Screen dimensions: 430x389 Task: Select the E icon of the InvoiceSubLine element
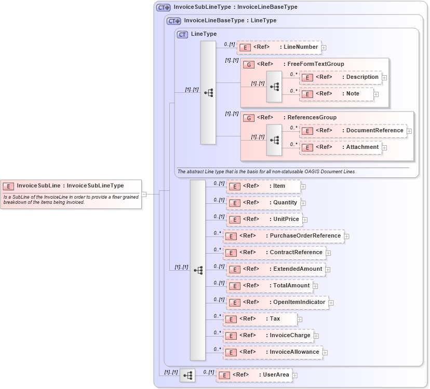[8, 185]
